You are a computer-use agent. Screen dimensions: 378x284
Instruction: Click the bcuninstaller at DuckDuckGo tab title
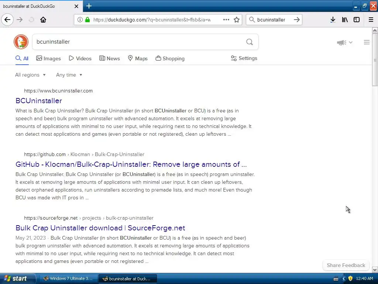click(29, 6)
